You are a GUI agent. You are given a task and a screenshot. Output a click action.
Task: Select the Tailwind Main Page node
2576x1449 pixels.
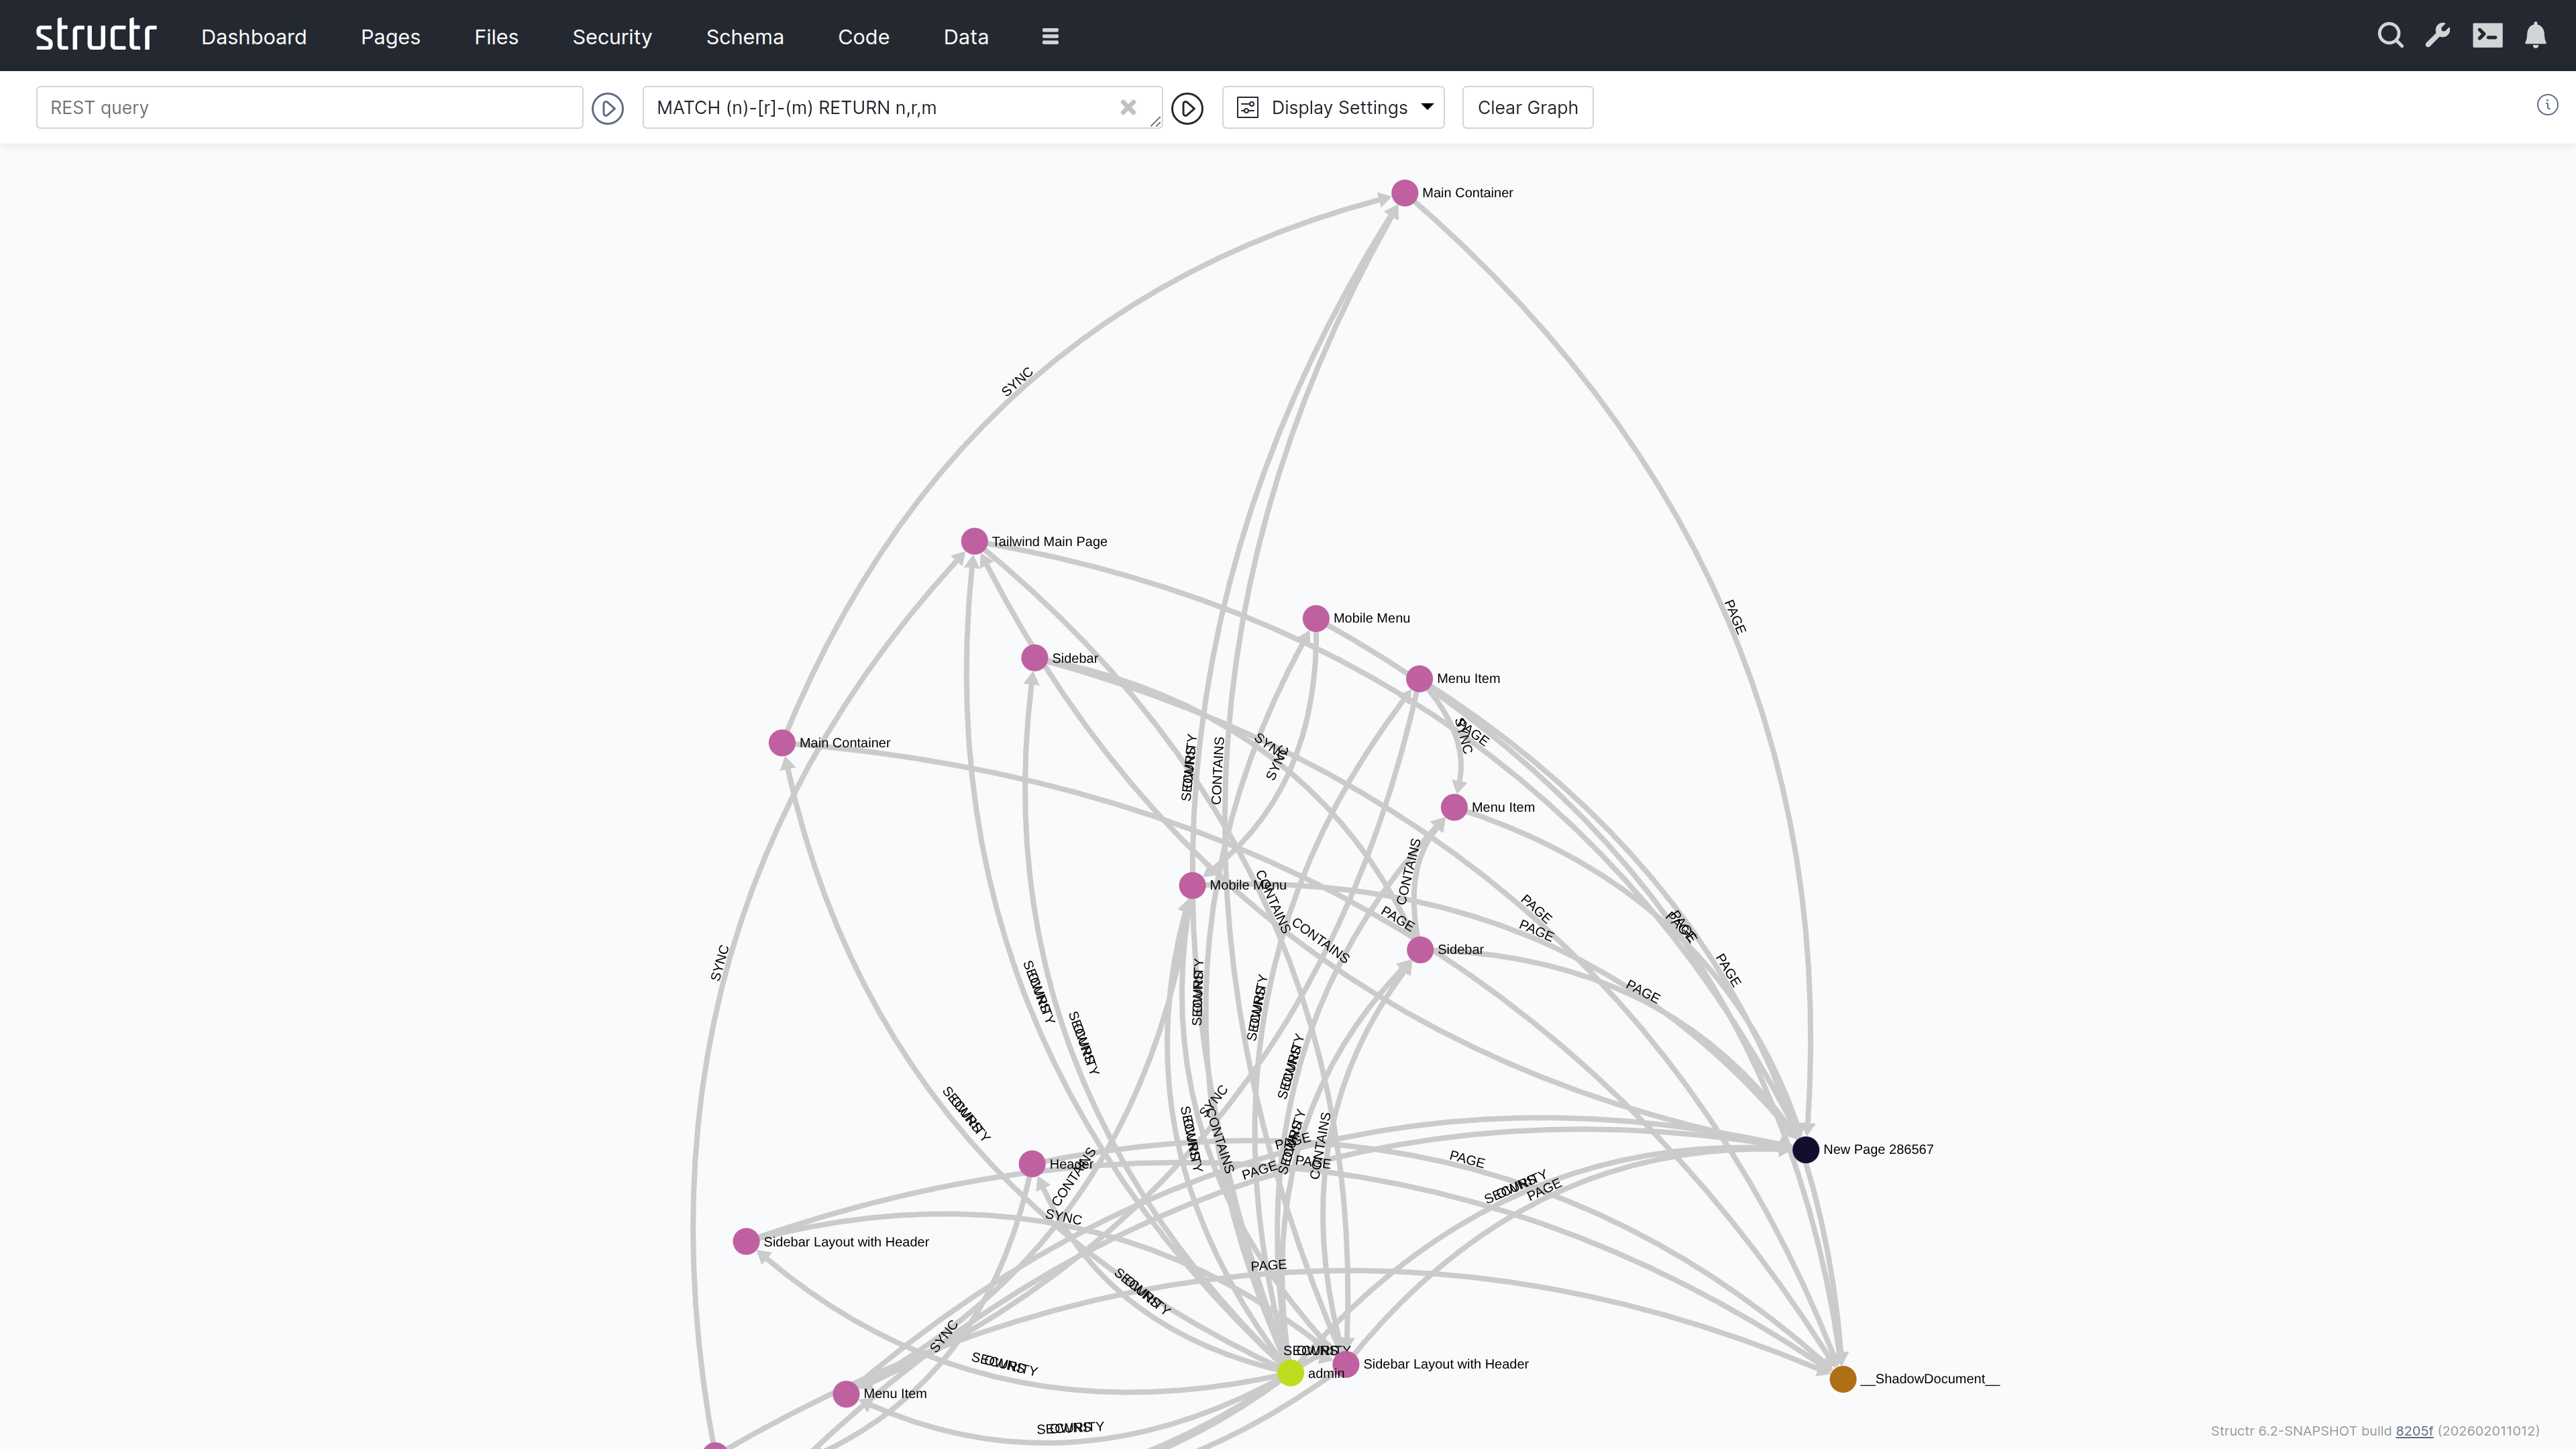coord(974,541)
